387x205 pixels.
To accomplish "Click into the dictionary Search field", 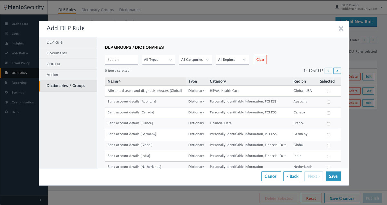I will click(122, 60).
